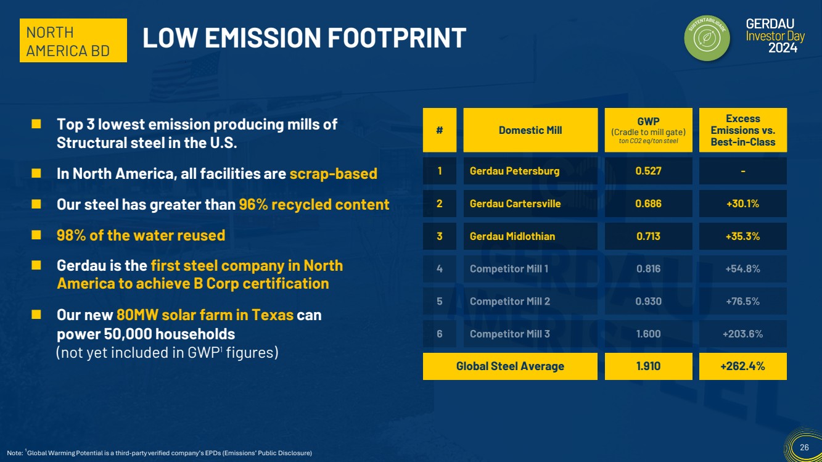Select the NORTH AMERICA BD yellow label
822x462 pixels.
[x=73, y=41]
